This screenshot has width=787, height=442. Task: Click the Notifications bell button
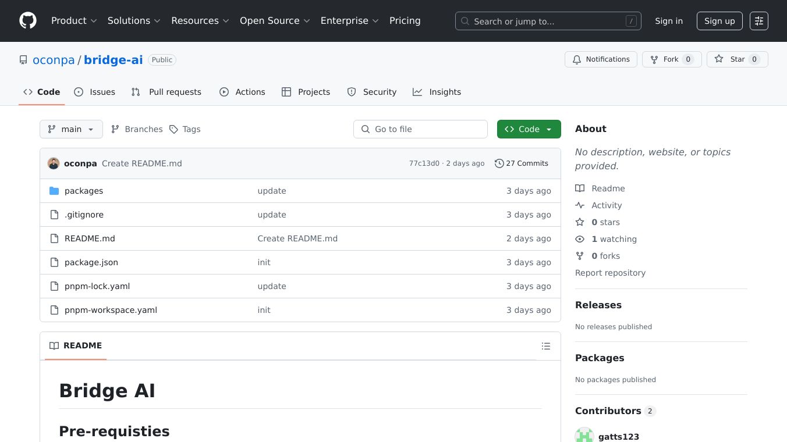coord(601,59)
